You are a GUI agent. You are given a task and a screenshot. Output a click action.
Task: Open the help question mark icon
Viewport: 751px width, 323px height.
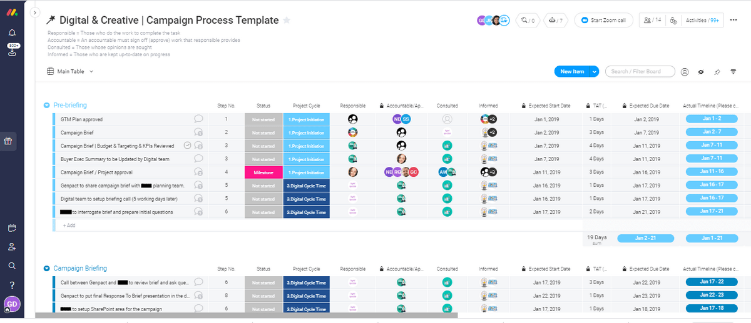coord(12,285)
